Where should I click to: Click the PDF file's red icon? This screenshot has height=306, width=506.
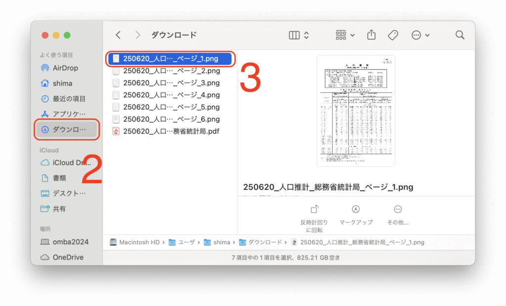(116, 131)
